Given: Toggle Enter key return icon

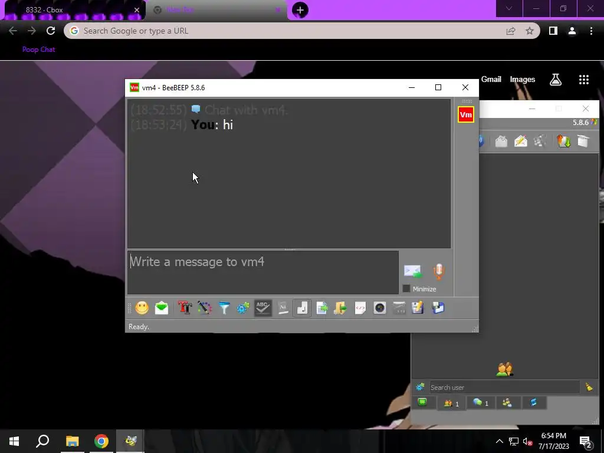Looking at the screenshot, I should point(302,308).
